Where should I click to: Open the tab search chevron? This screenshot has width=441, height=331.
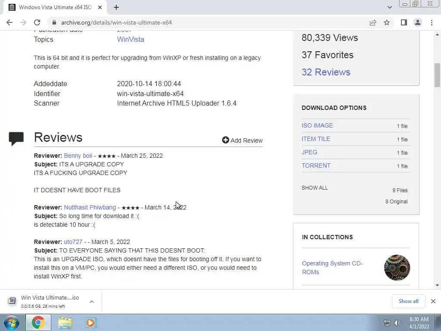click(389, 7)
